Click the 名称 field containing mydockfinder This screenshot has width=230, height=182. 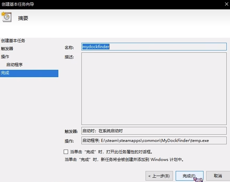tap(154, 47)
